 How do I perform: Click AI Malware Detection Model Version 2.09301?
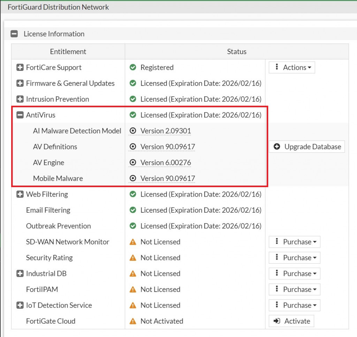(x=166, y=131)
